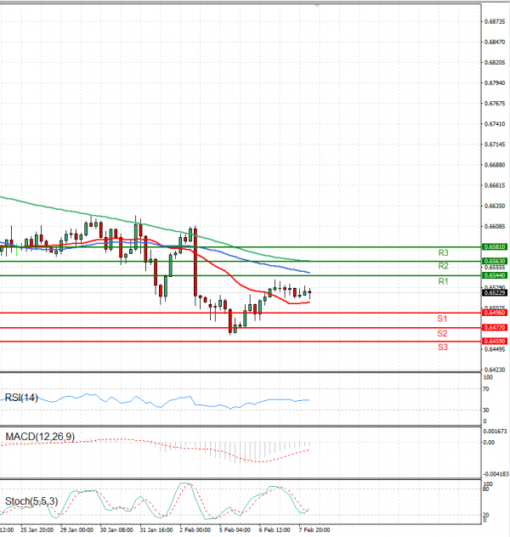Click the MACD(12,26,9) indicator label
The image size is (510, 537).
[40, 437]
